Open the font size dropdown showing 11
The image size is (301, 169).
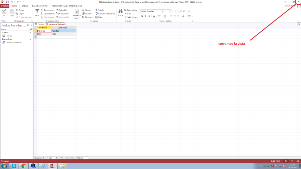[x=169, y=11]
